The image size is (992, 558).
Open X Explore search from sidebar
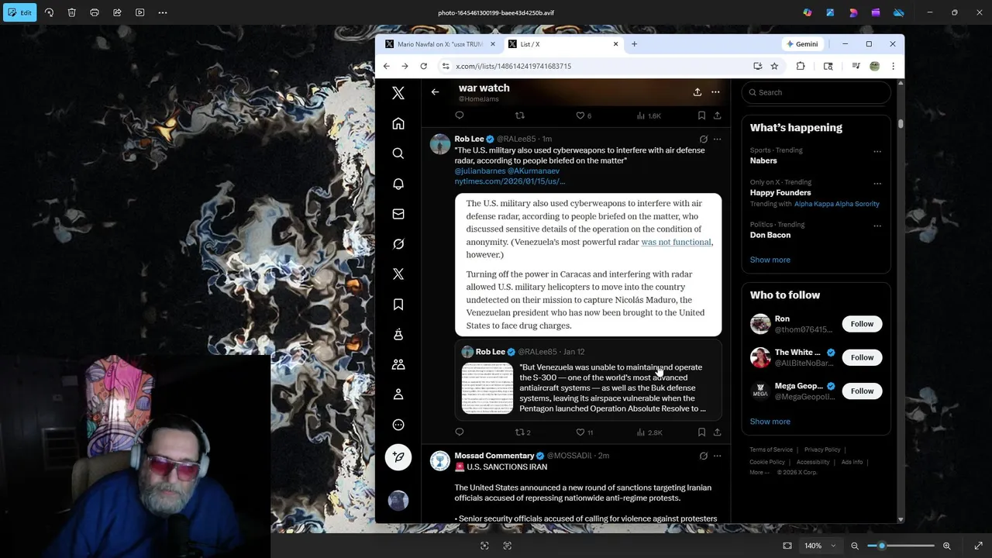398,153
